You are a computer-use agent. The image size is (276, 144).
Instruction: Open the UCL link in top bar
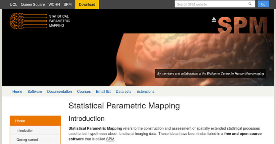[13, 4]
